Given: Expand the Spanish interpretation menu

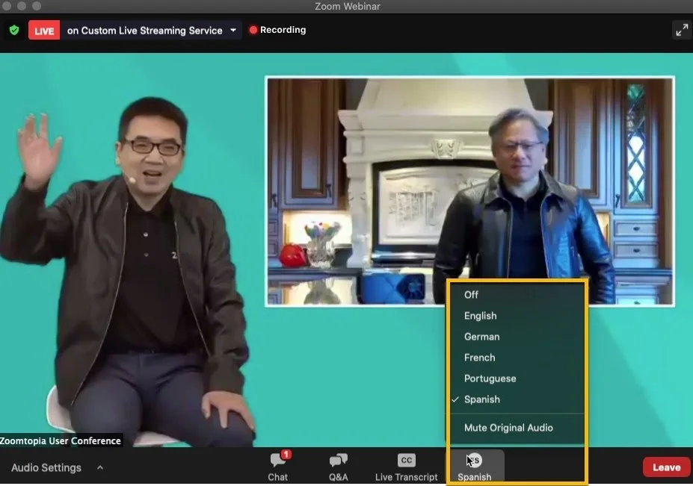Looking at the screenshot, I should point(474,467).
